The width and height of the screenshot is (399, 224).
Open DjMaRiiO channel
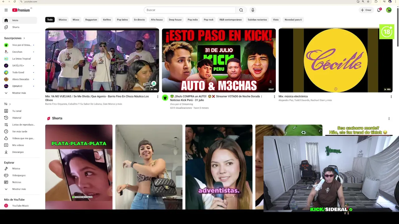[x=19, y=86]
